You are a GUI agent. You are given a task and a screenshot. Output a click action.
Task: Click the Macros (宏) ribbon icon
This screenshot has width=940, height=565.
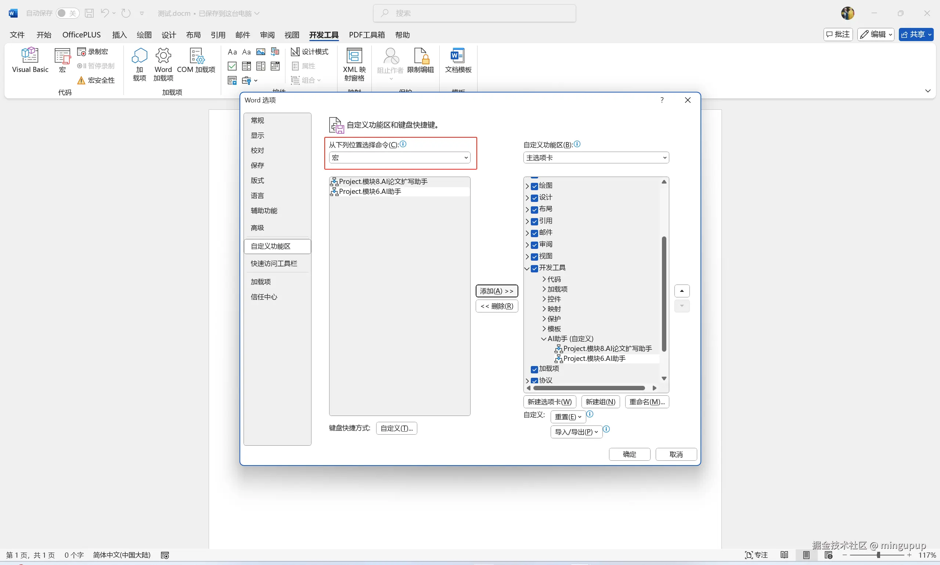62,60
